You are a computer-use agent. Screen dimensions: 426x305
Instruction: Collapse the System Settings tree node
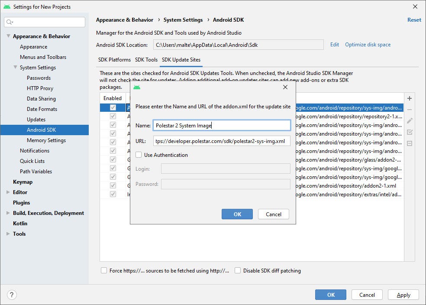point(15,67)
